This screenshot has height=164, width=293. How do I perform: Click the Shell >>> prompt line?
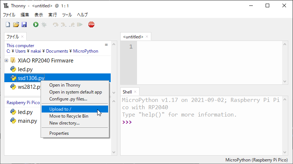point(127,122)
